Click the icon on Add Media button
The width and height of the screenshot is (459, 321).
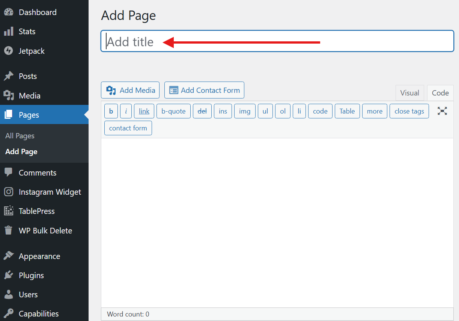[x=111, y=90]
